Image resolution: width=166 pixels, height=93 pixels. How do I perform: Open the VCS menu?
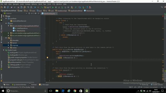coord(54,4)
